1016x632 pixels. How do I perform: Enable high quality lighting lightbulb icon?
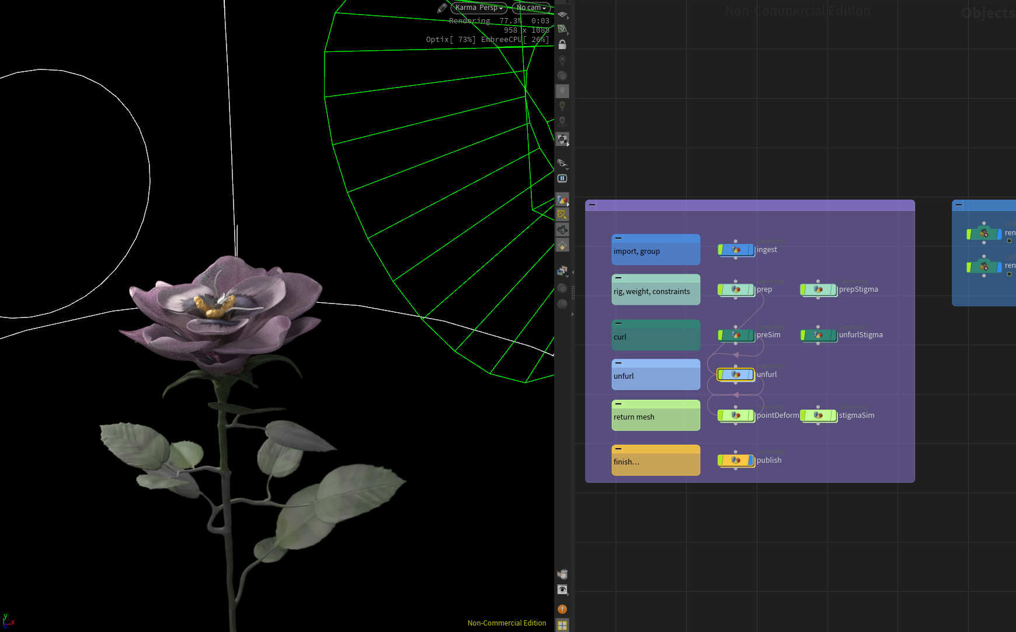(x=562, y=104)
